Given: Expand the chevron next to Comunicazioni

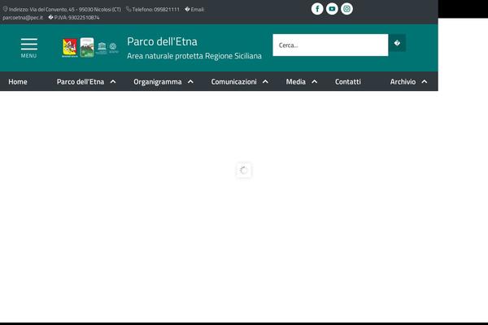Looking at the screenshot, I should tap(265, 81).
